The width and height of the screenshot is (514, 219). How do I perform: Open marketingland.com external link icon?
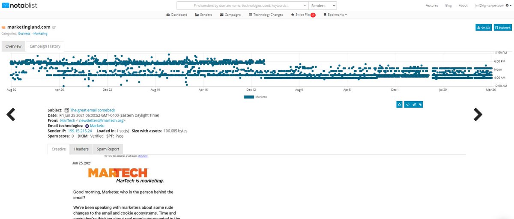coord(54,27)
